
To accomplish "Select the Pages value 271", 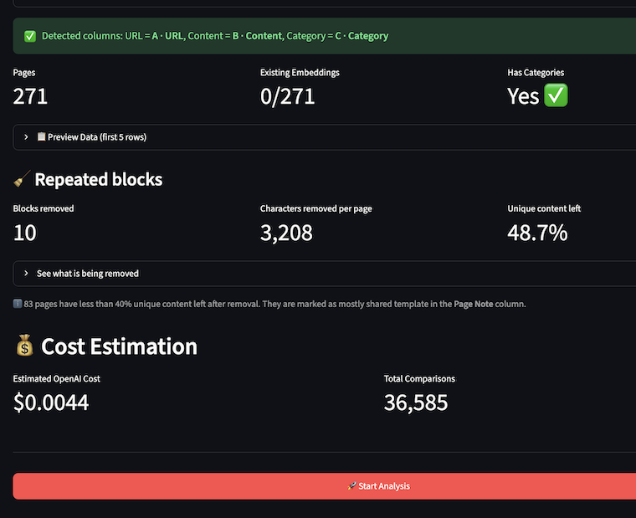I will [30, 96].
